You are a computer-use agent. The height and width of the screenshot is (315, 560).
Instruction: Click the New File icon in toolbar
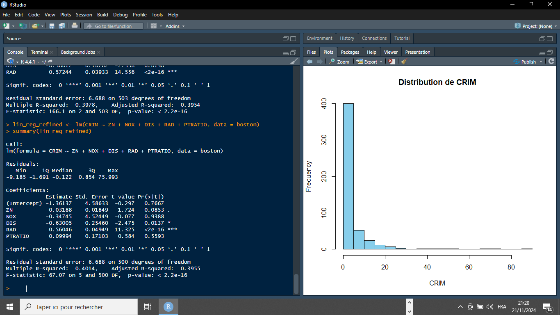(x=6, y=26)
